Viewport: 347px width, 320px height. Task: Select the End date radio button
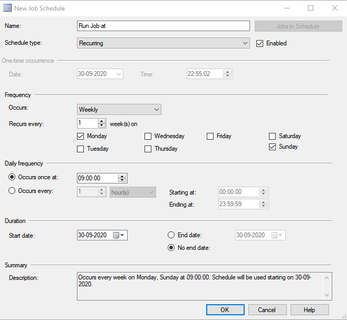(171, 235)
